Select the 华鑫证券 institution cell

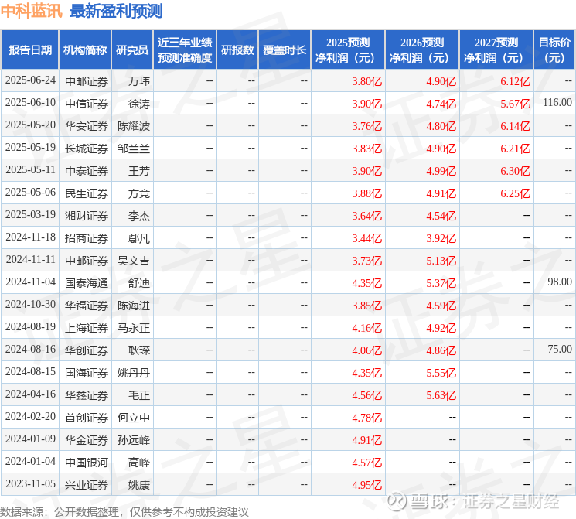click(x=87, y=394)
